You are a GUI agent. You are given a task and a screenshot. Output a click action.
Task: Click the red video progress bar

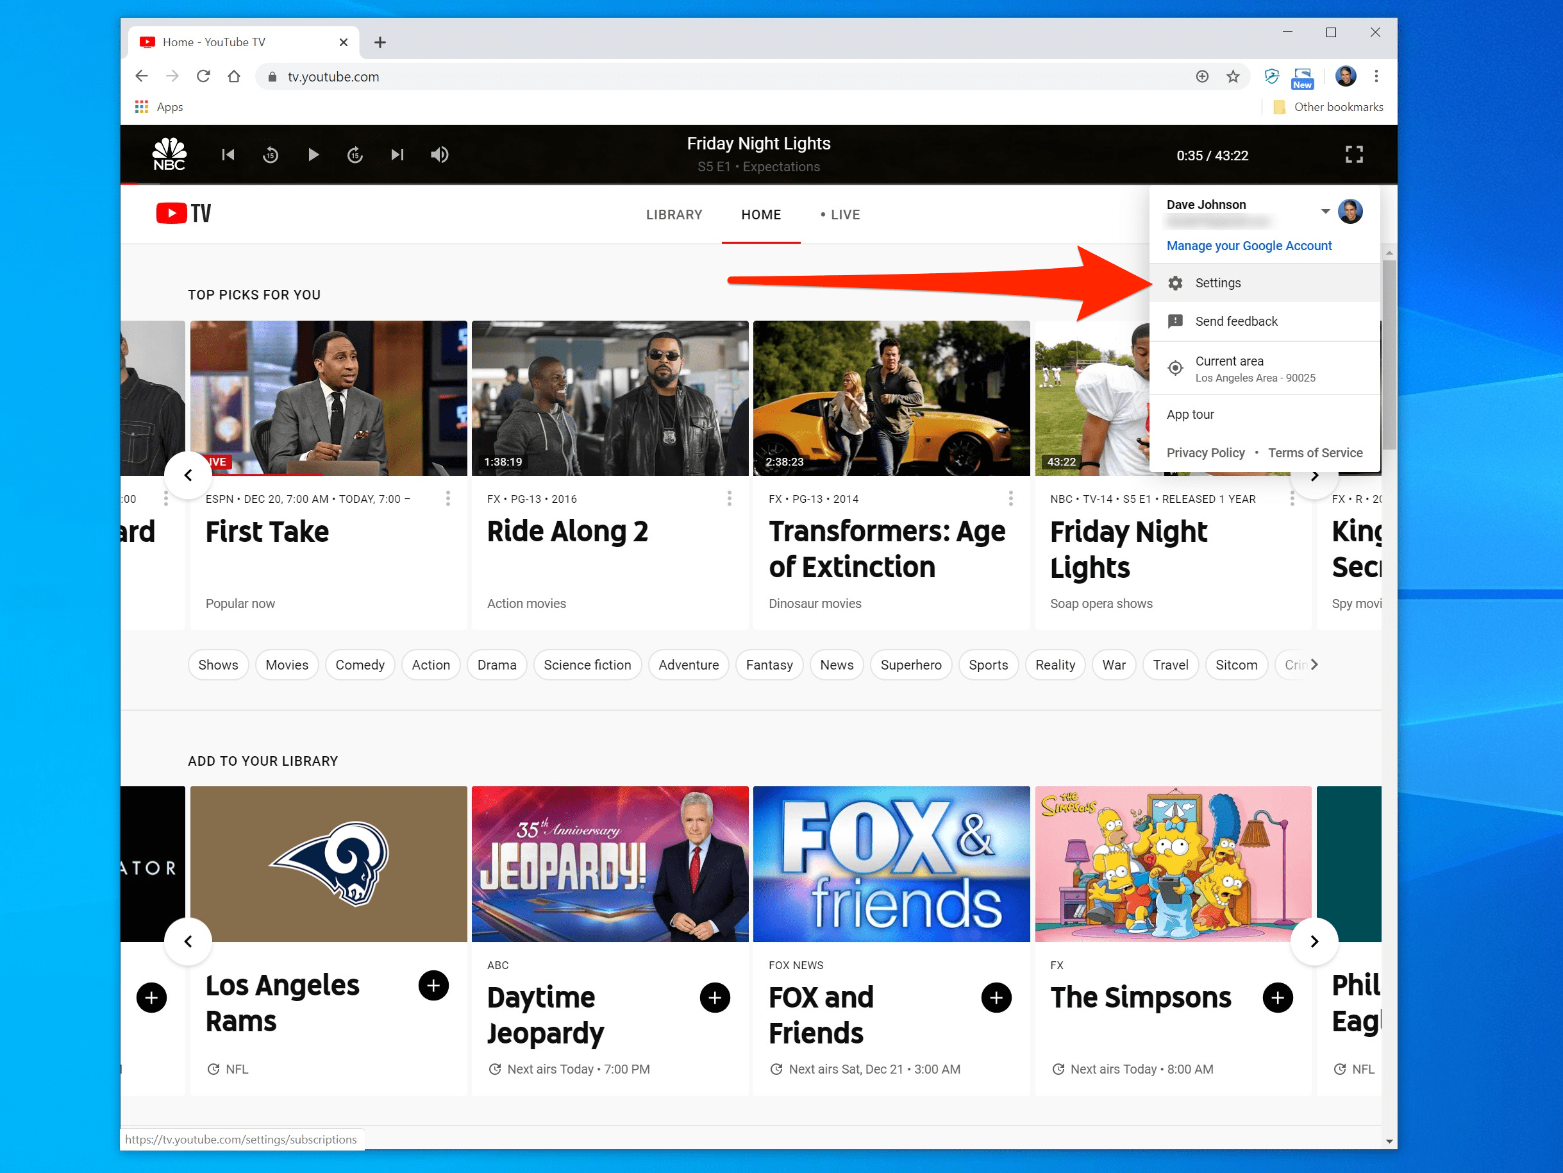[129, 184]
